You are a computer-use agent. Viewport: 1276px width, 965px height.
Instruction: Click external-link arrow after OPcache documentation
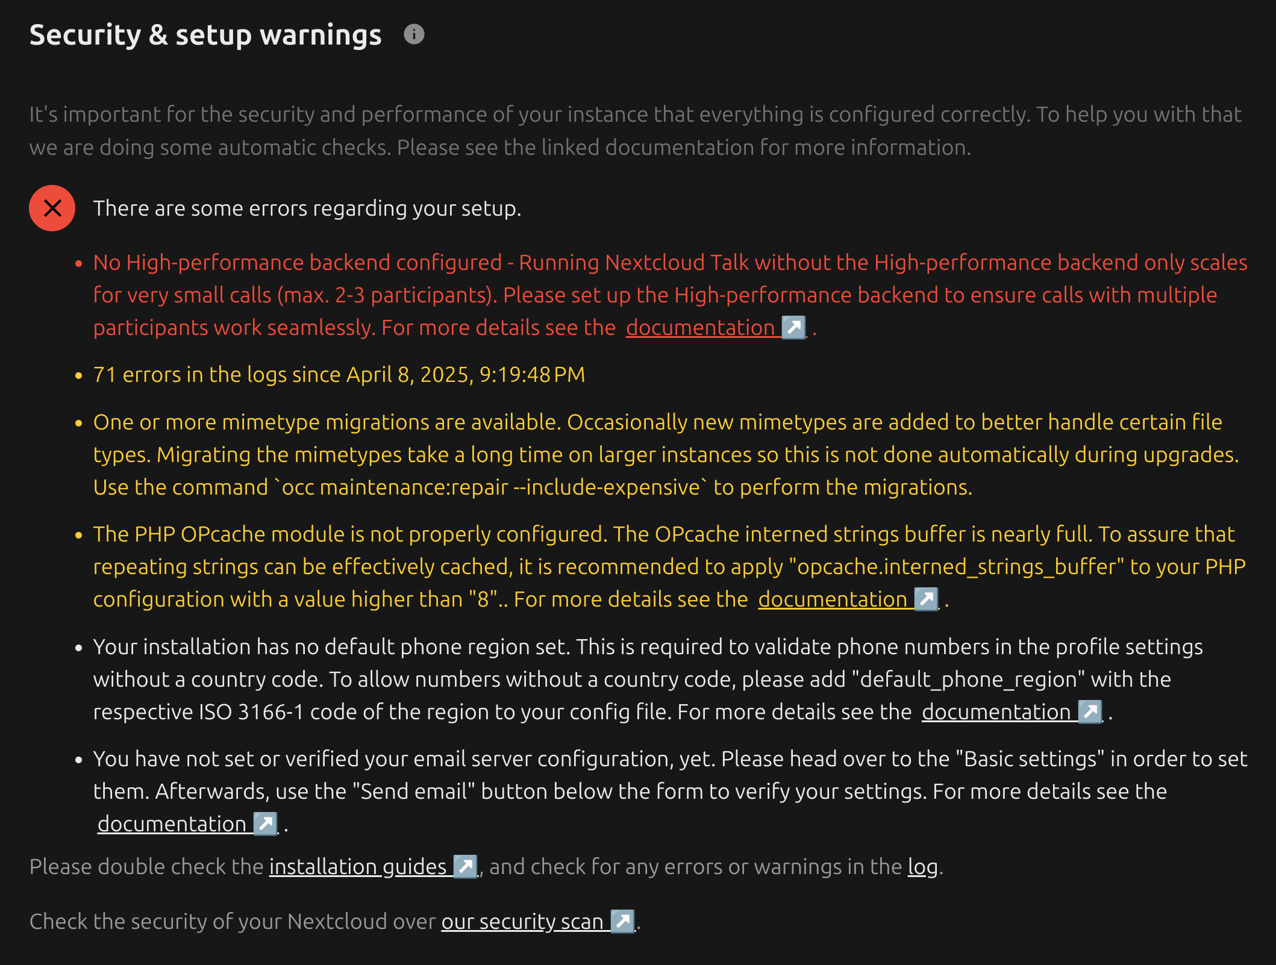[926, 599]
